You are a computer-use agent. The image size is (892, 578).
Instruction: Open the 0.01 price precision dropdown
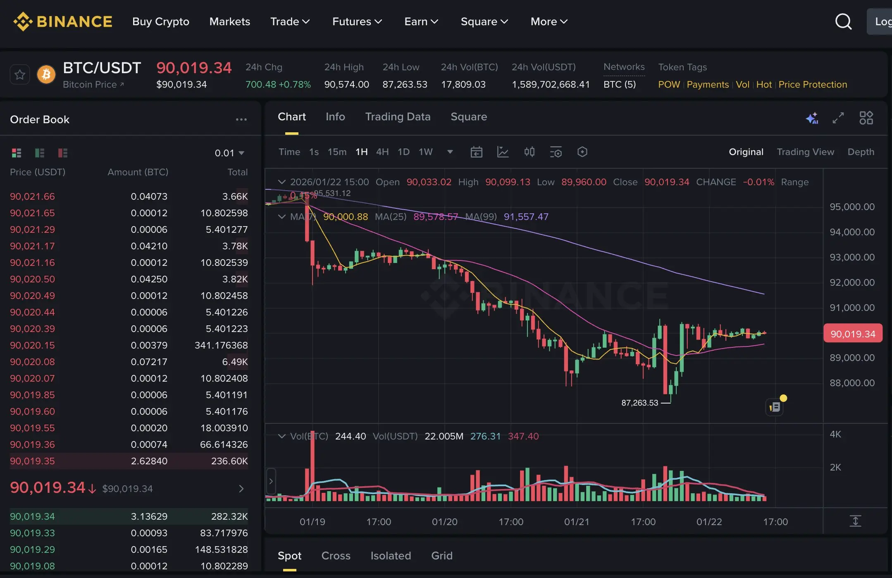(229, 153)
